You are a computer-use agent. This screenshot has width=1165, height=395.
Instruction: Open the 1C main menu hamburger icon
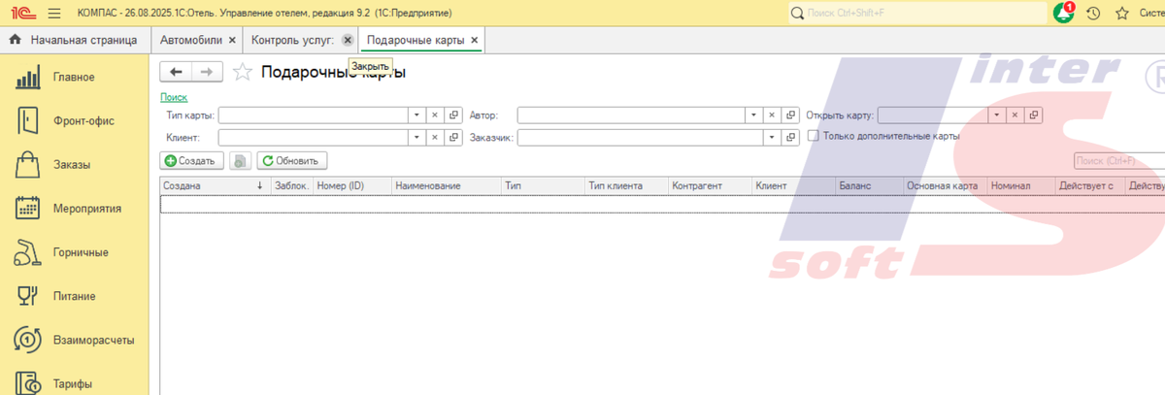53,13
